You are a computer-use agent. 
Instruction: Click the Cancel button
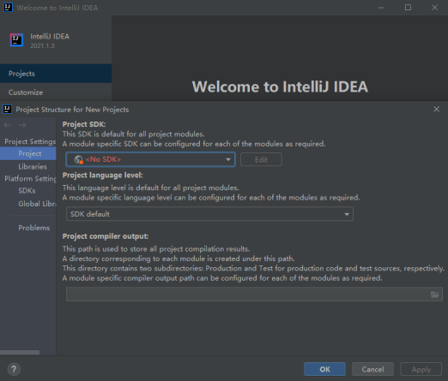372,369
